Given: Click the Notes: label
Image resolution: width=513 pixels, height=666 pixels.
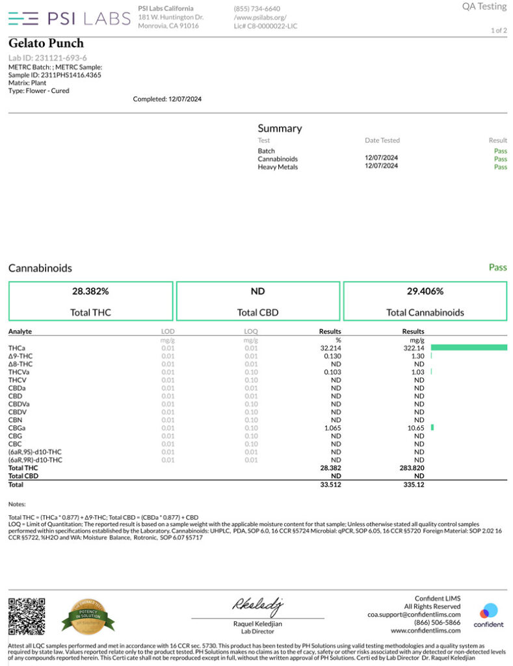Looking at the screenshot, I should pyautogui.click(x=17, y=504).
